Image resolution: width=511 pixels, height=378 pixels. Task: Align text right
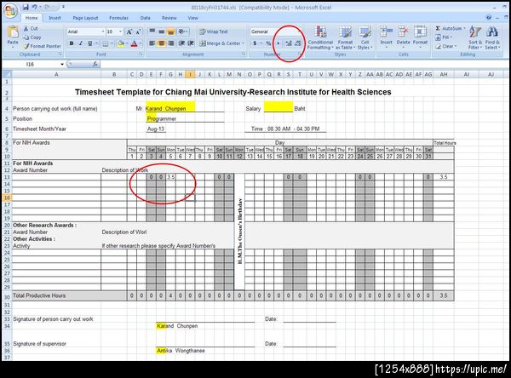click(x=170, y=43)
